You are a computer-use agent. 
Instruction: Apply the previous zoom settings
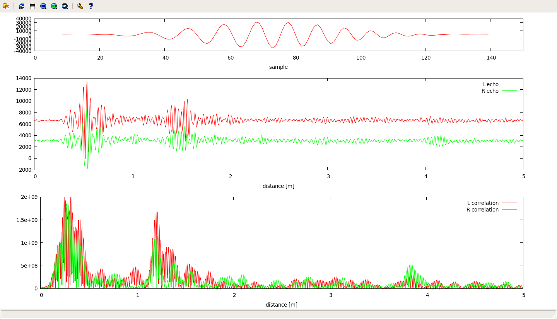(x=43, y=6)
